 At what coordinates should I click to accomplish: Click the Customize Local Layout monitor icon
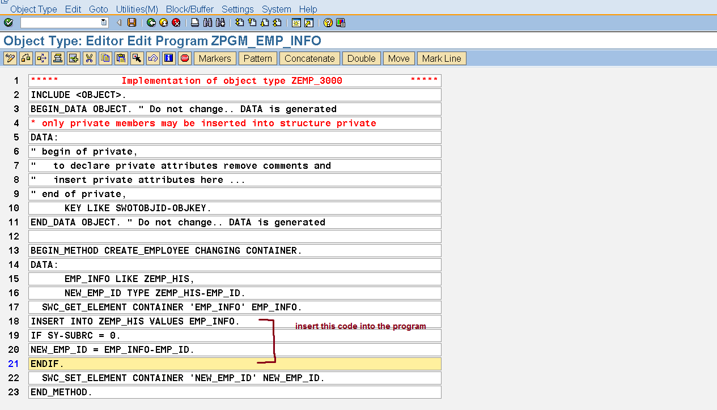coord(340,23)
